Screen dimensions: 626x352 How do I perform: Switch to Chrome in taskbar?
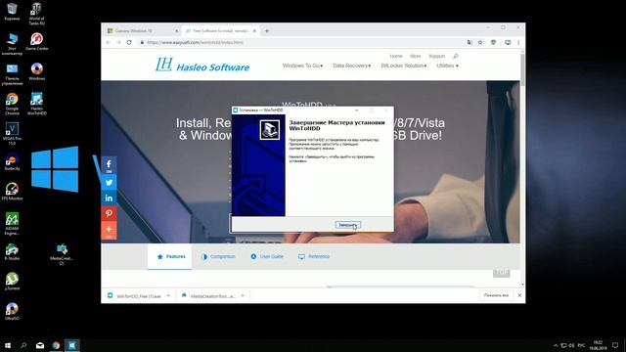point(56,345)
